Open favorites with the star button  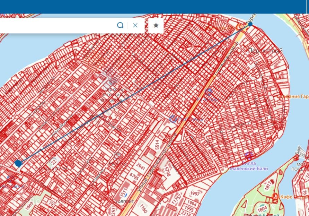click(x=156, y=25)
